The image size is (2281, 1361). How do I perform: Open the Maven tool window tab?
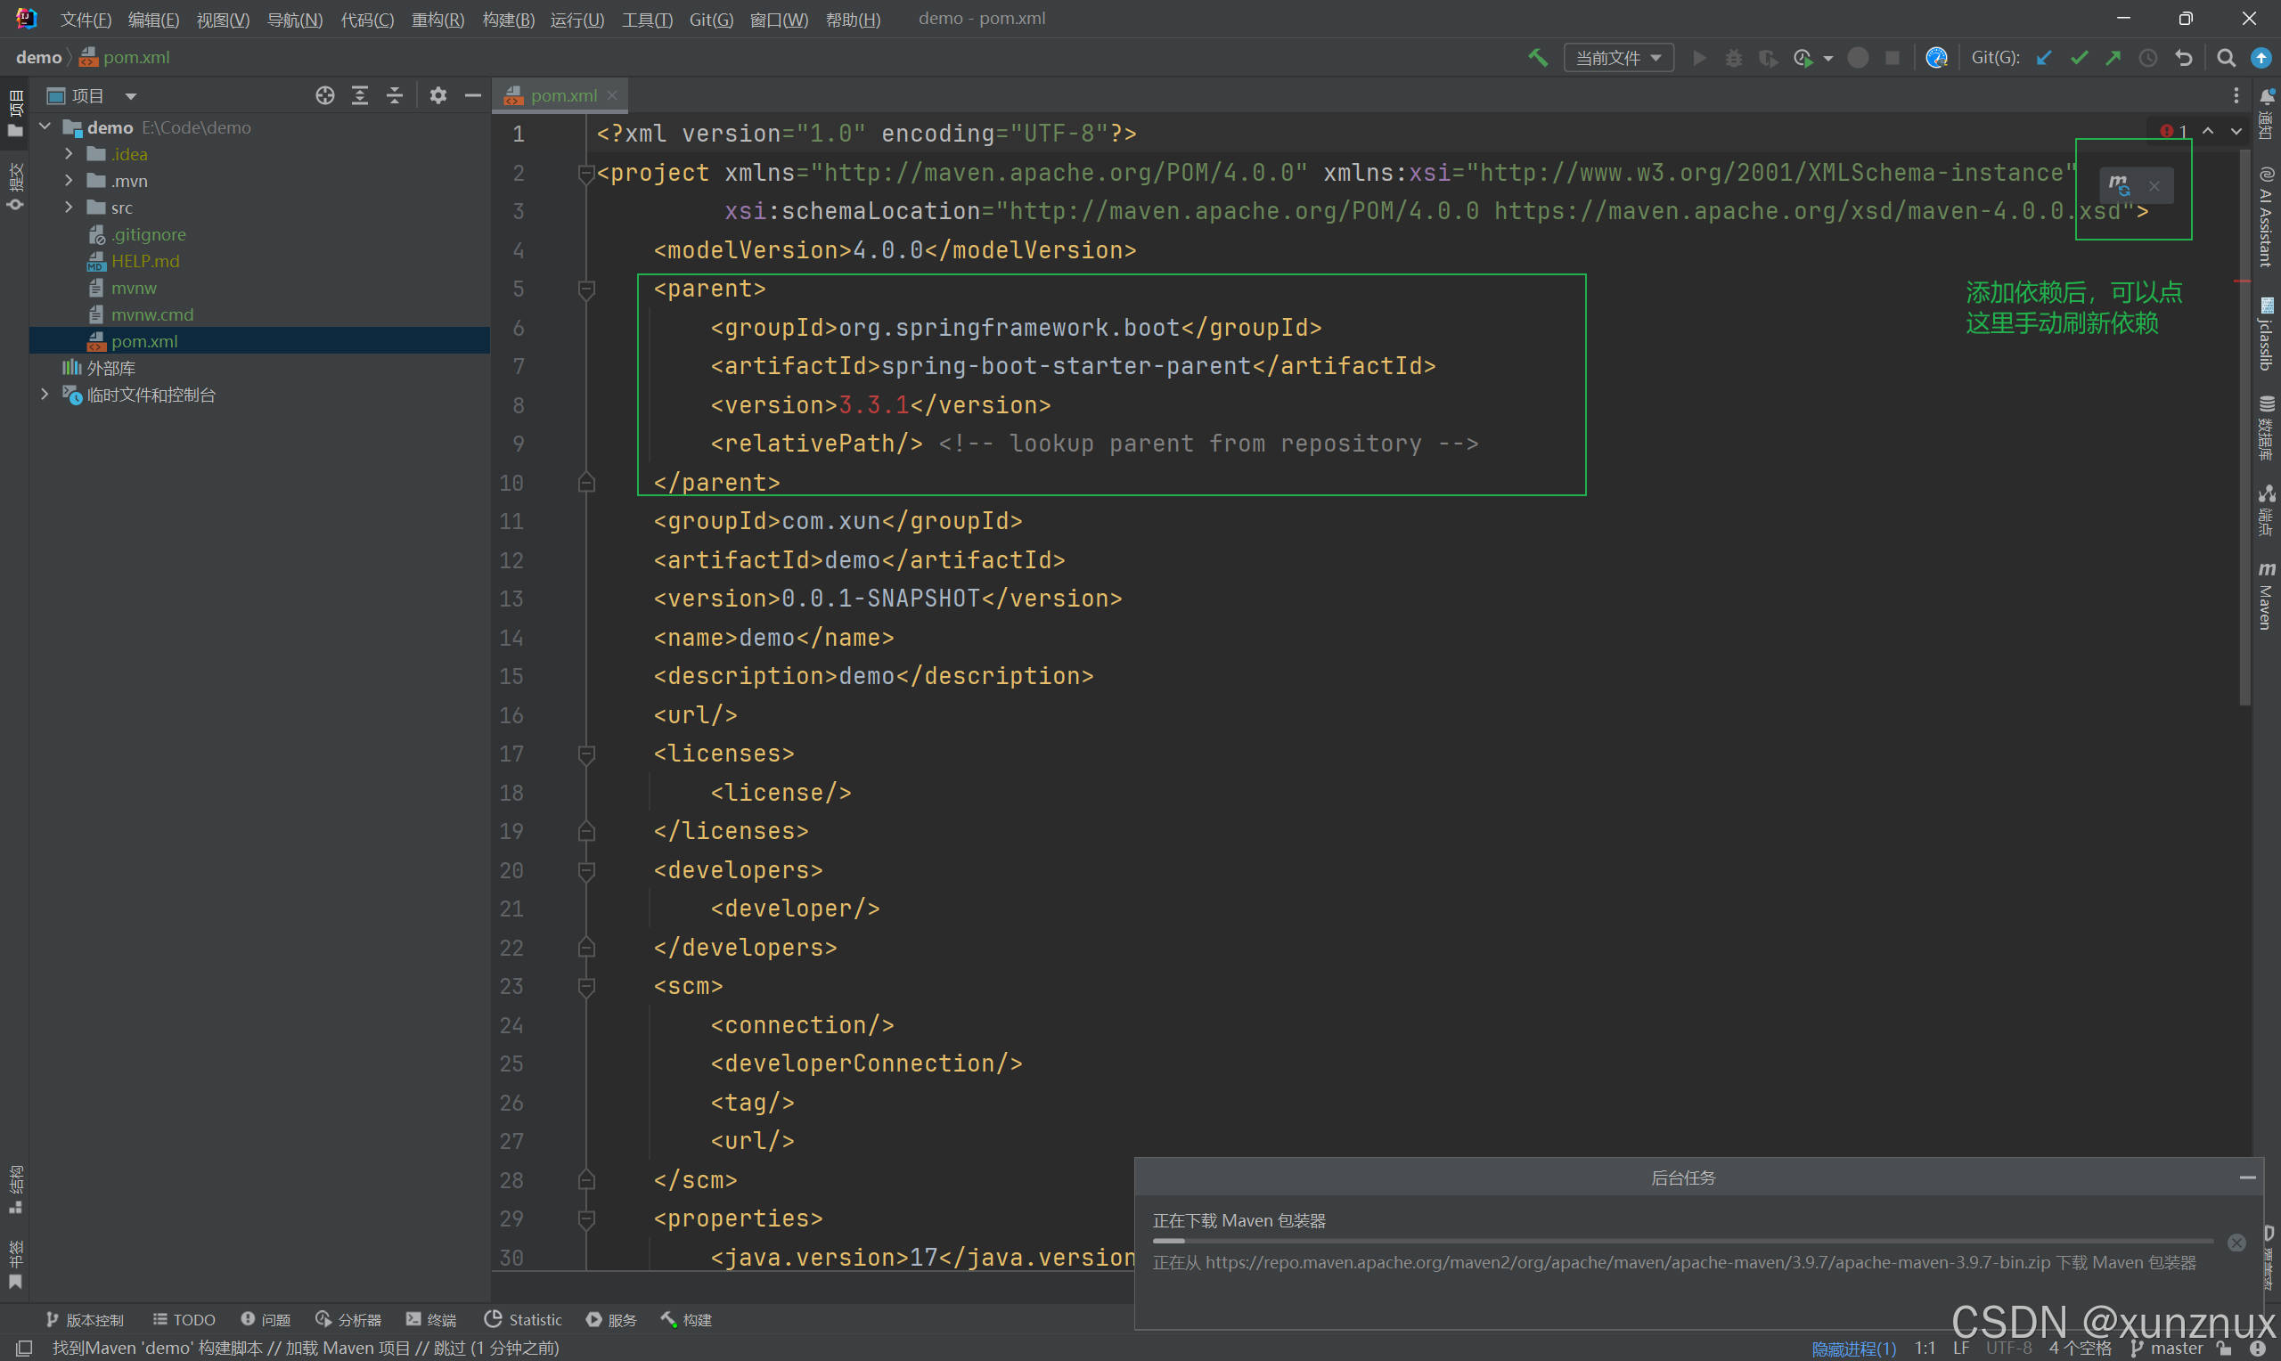pos(2268,596)
